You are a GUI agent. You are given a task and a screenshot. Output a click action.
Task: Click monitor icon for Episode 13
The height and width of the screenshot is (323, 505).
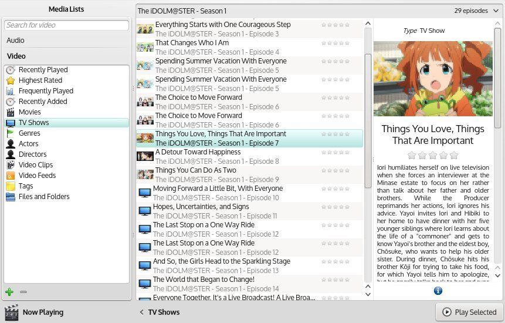[145, 265]
